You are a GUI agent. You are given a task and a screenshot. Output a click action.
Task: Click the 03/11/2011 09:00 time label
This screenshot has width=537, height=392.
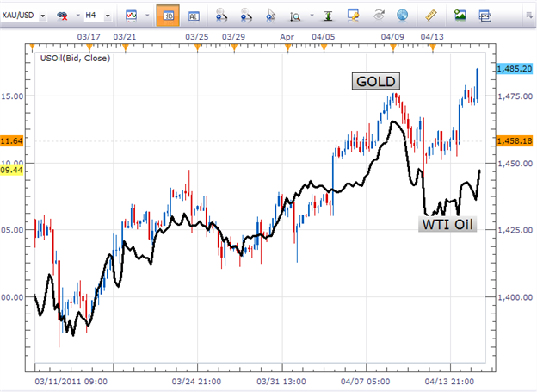(x=71, y=382)
